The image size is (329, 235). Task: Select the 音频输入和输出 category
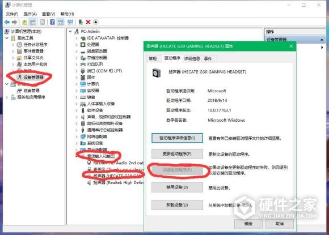(101, 156)
